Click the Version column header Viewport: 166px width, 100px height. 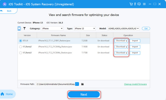click(x=27, y=35)
